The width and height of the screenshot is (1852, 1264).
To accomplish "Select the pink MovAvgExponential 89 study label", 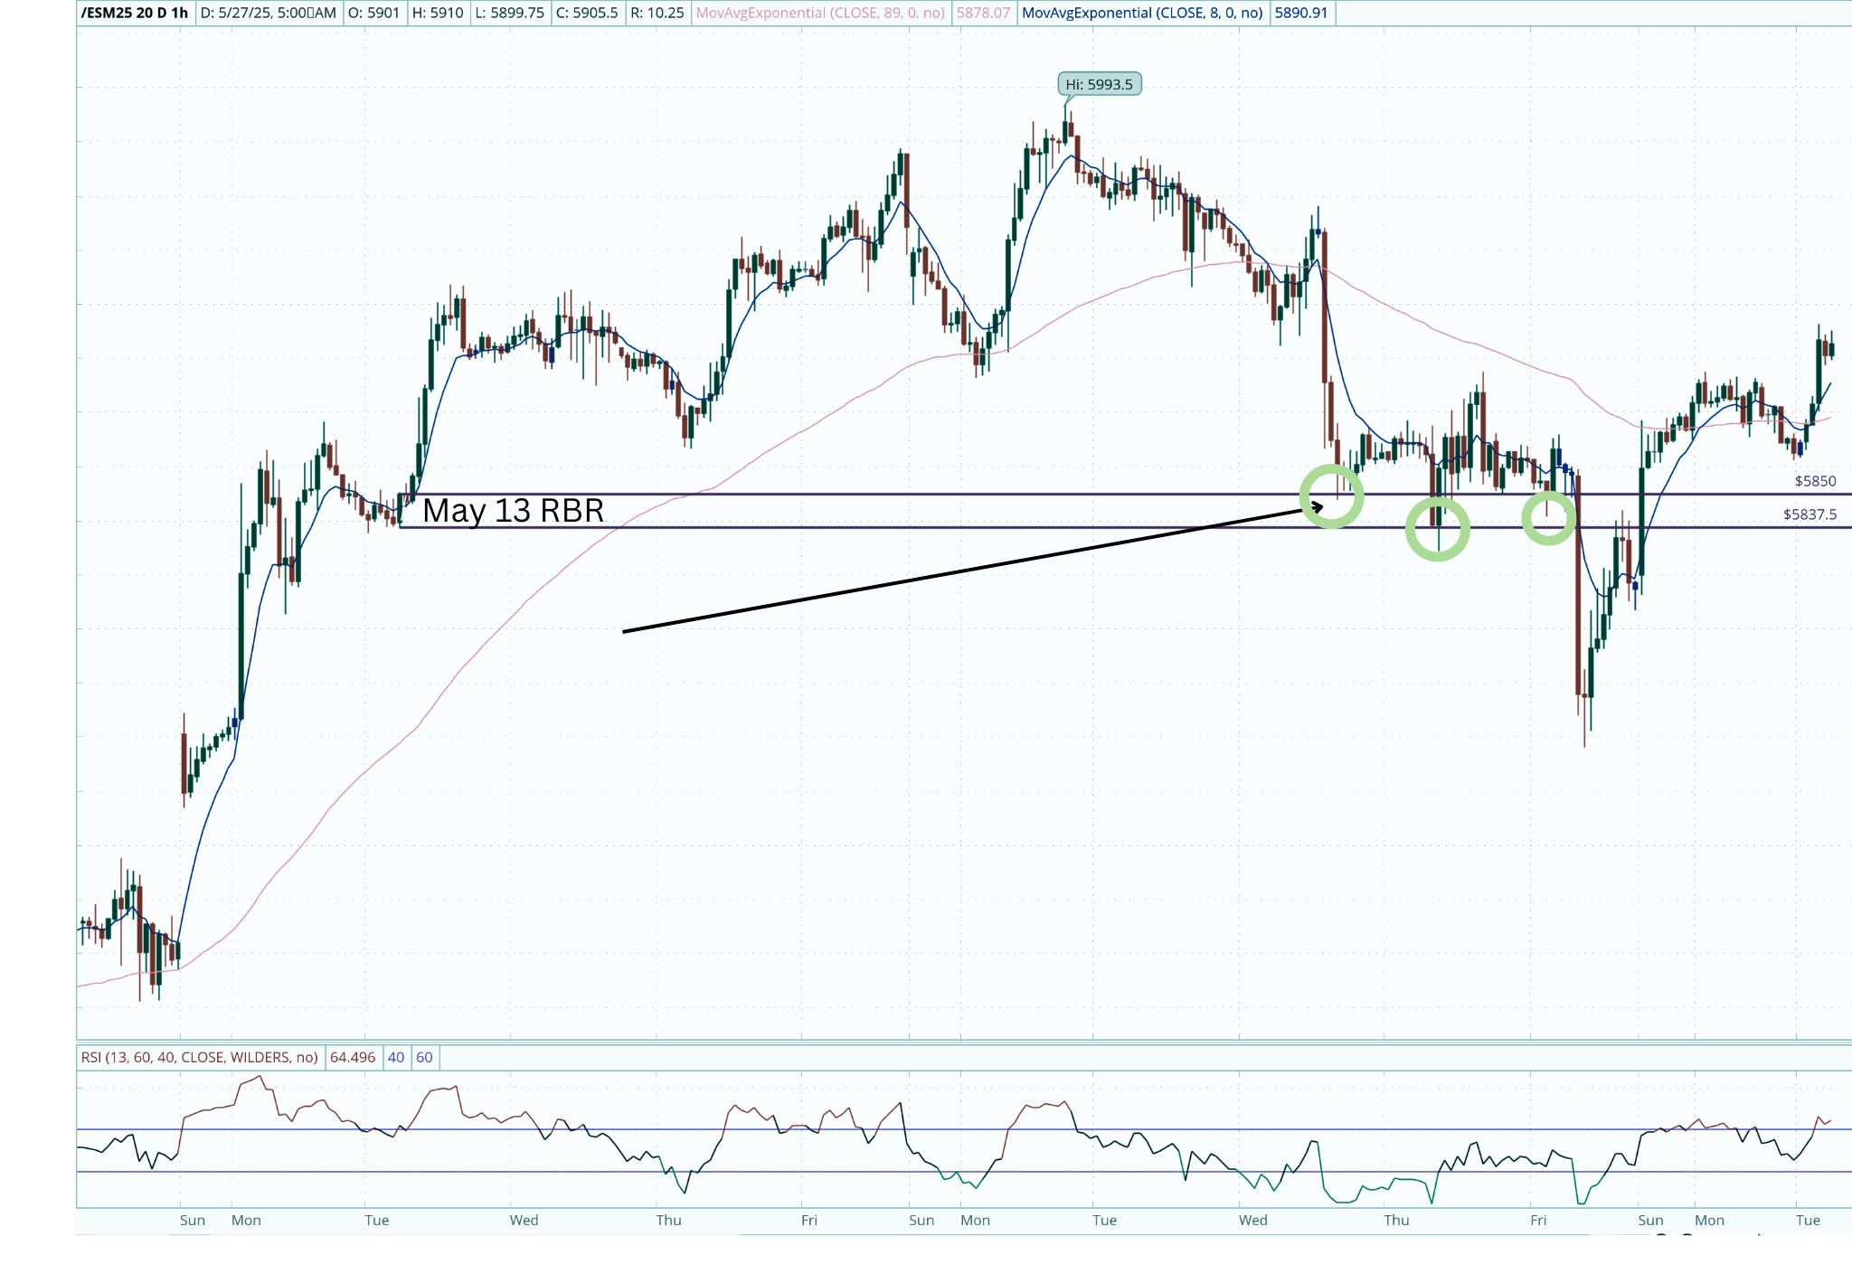I will 820,13.
